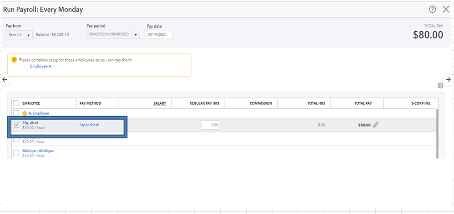Click the yellow warning icon in setup notice
Viewport: 454px width, 214px height.
click(x=14, y=60)
